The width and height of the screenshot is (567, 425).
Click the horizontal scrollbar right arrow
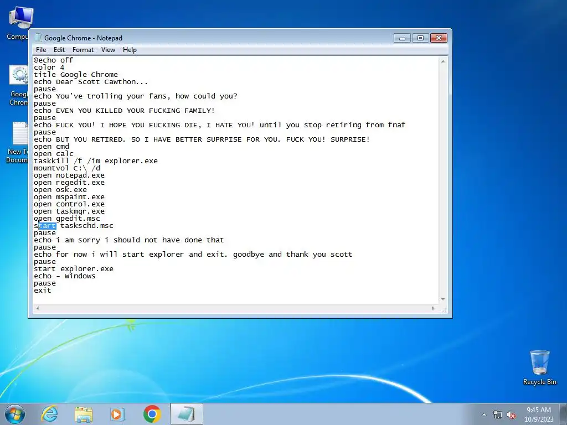pos(434,308)
